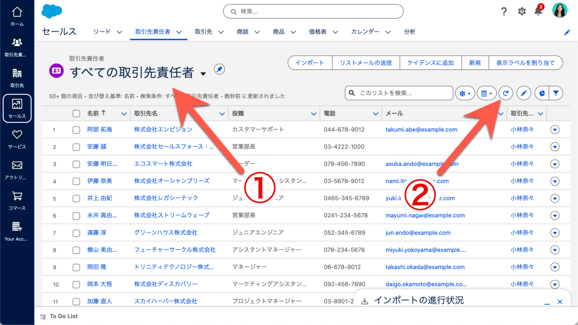Viewport: 578px width, 325px height.
Task: Click the inline edit list pencil icon
Action: tap(523, 93)
